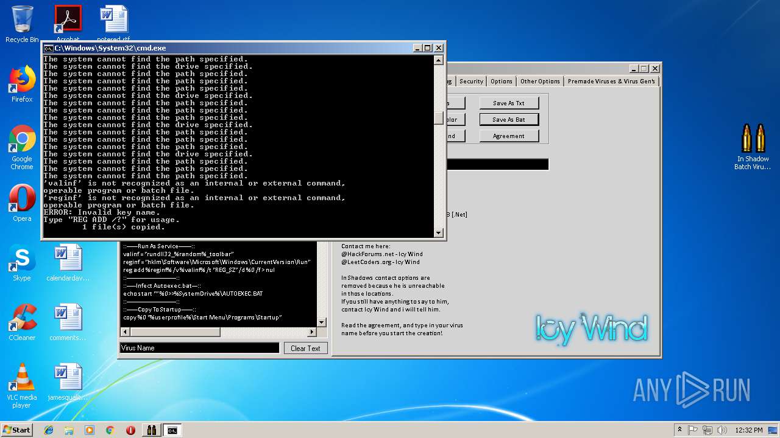Image resolution: width=780 pixels, height=438 pixels.
Task: Click the 'Copy To Startup' comment line
Action: click(159, 309)
